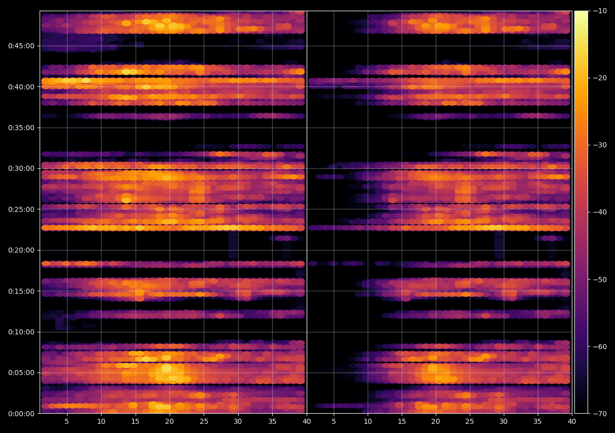The height and width of the screenshot is (433, 615).
Task: Click x-axis tick 25 of first heatmap
Action: (x=204, y=422)
